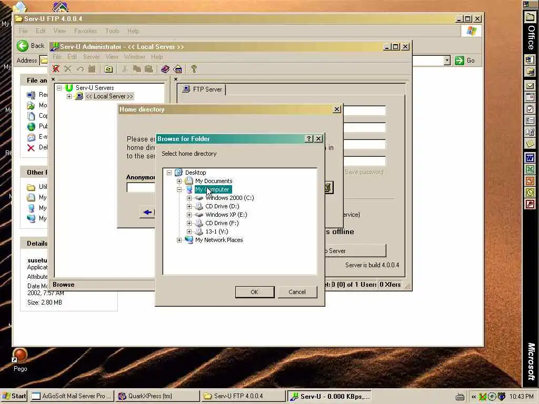Screen dimensions: 539x404
Task: Click the grayed delete X icon in toolbar
Action: pos(68,69)
